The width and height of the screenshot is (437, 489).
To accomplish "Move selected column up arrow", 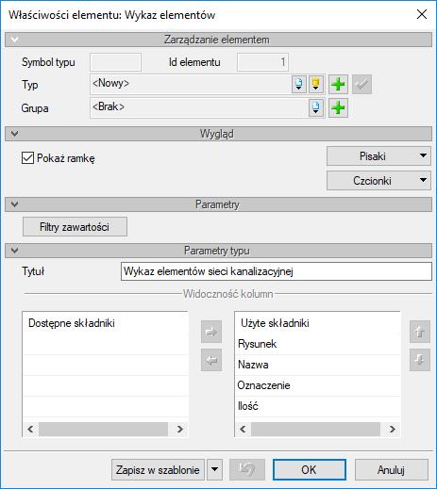I will 420,332.
